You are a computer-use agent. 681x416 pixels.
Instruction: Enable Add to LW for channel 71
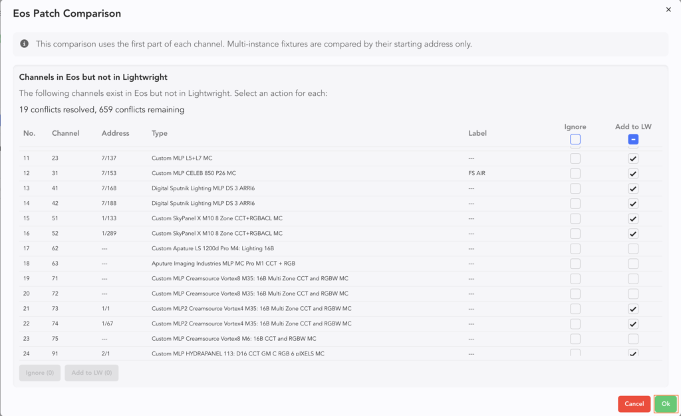[x=633, y=278]
